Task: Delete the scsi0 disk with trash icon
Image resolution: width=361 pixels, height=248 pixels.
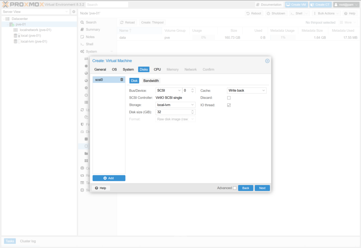Action: [122, 80]
